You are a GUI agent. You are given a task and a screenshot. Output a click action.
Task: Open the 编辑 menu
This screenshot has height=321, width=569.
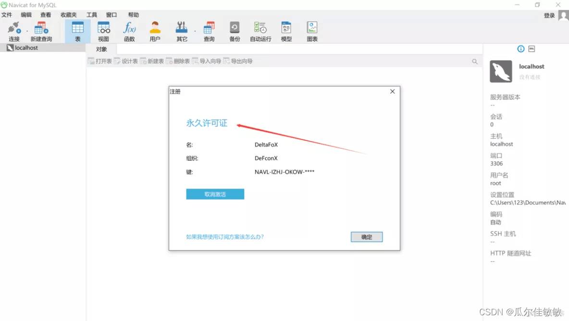(x=26, y=15)
